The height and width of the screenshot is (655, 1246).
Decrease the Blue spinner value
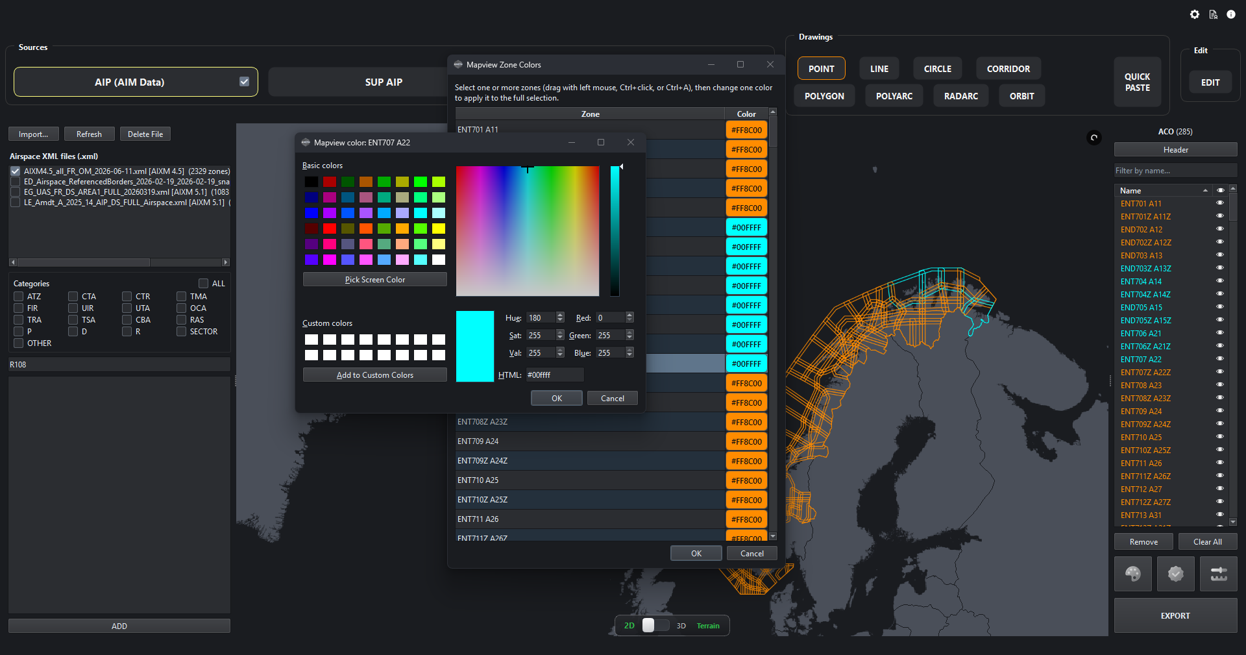[629, 355]
